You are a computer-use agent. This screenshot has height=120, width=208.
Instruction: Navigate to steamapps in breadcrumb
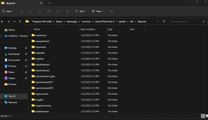pyautogui.click(x=72, y=21)
